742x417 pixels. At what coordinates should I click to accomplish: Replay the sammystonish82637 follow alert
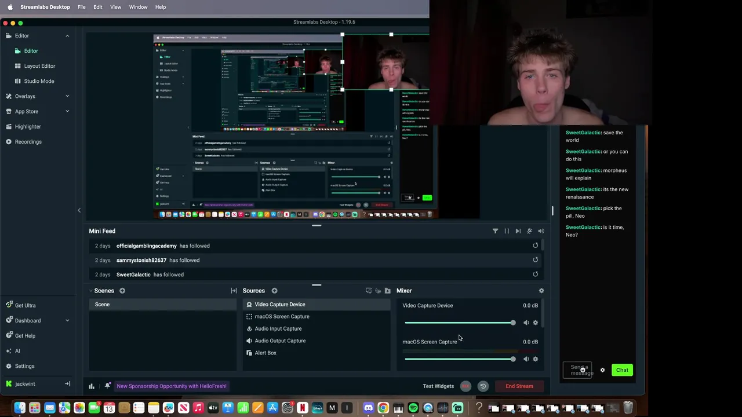[535, 260]
